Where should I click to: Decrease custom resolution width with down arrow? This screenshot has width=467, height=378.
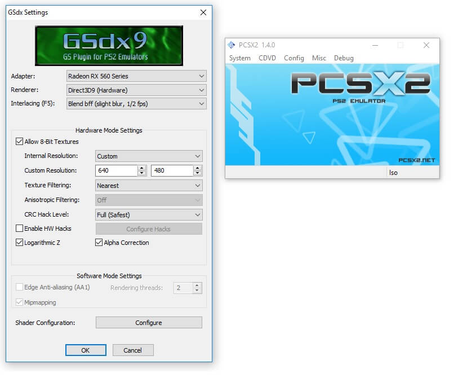142,173
